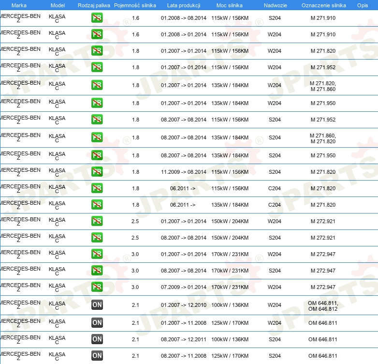
Task: Click the KLASA C cell in the OM 646.811, OM 646.812 row
Action: tap(57, 305)
